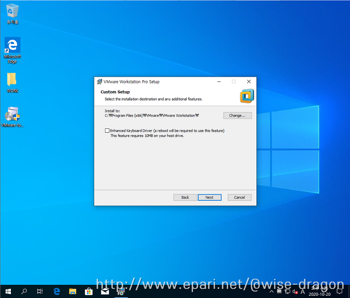This screenshot has height=298, width=350.
Task: Open network status tray icon
Action: click(287, 291)
